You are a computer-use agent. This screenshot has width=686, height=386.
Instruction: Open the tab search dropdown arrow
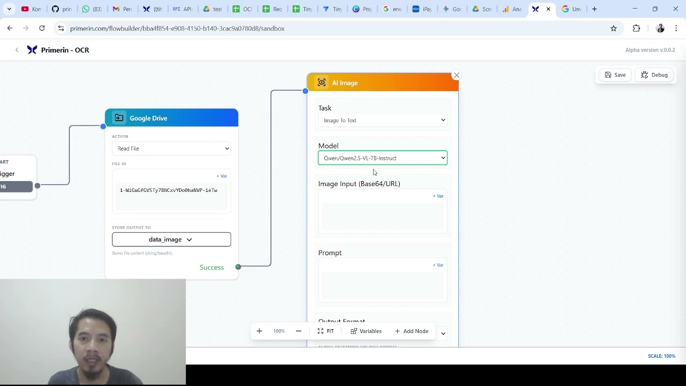pyautogui.click(x=9, y=9)
